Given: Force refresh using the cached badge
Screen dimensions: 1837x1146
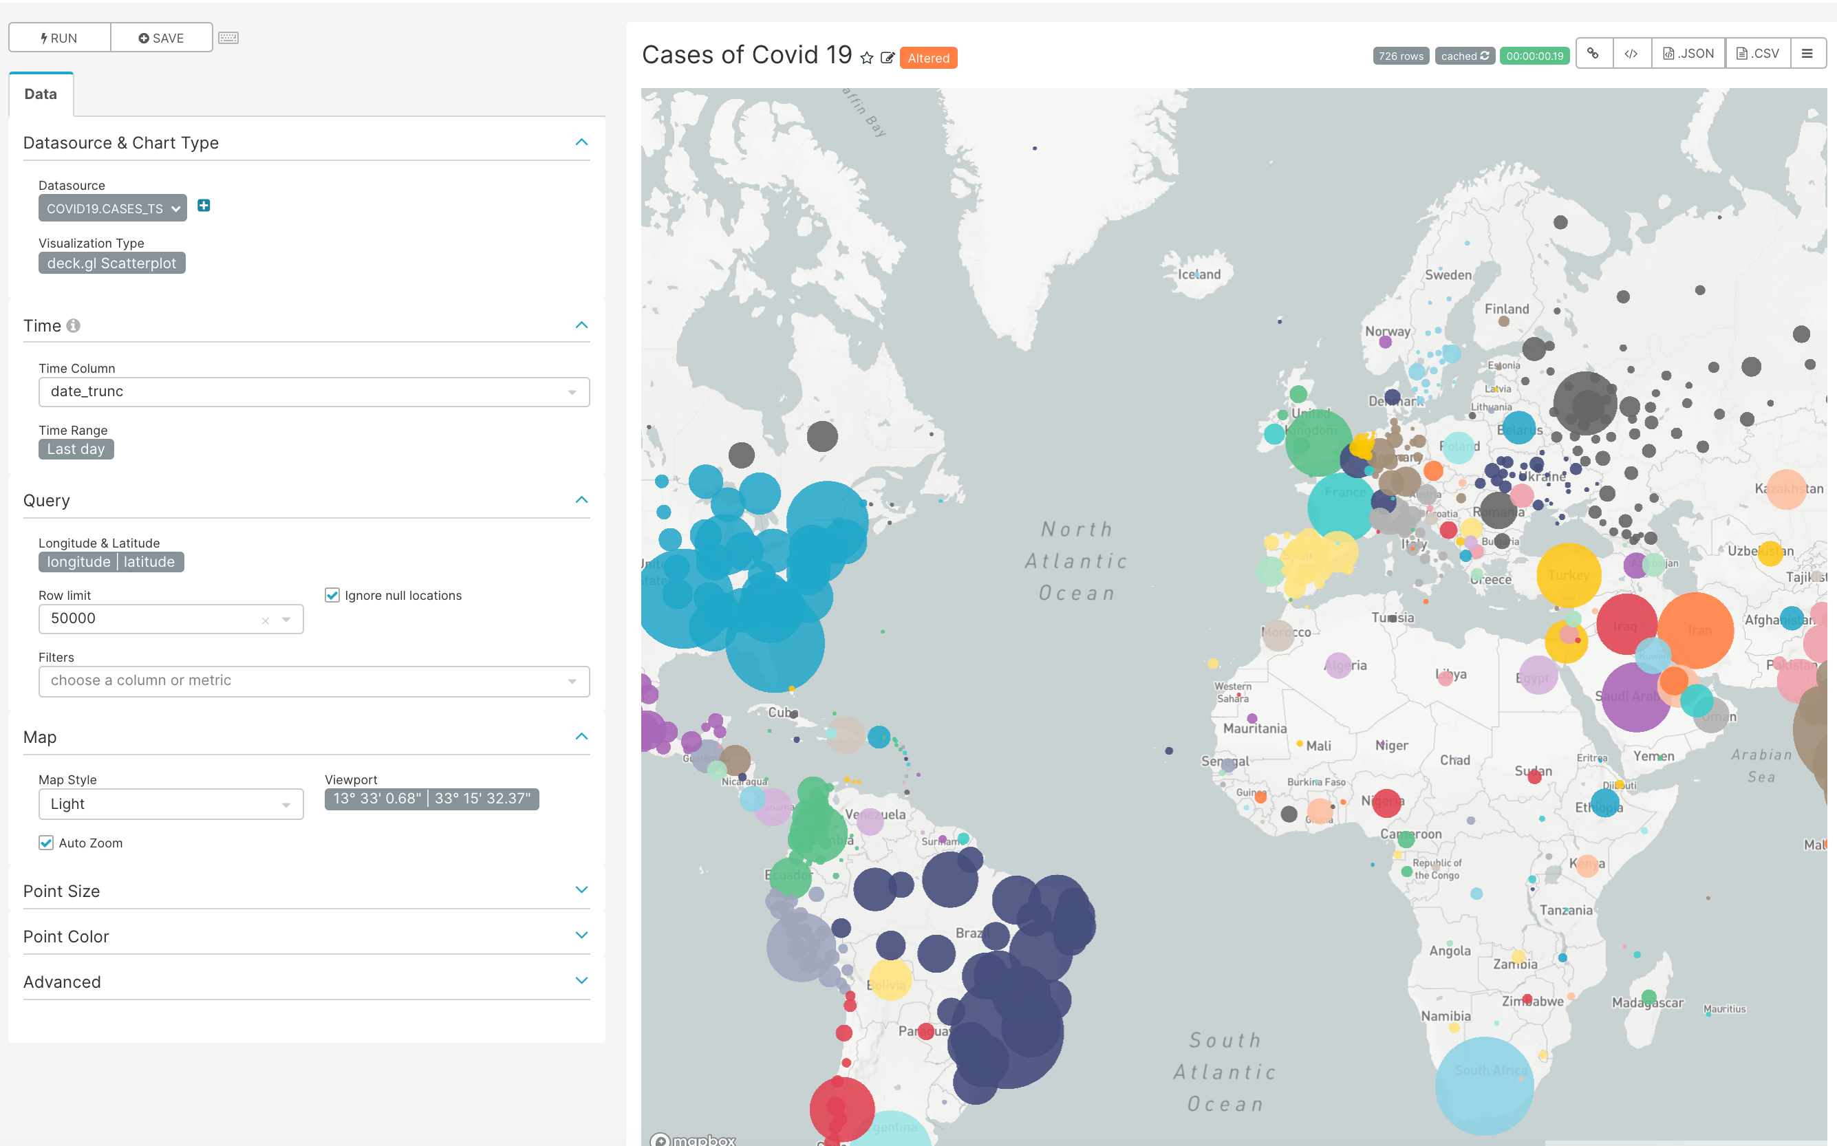Looking at the screenshot, I should [x=1464, y=56].
